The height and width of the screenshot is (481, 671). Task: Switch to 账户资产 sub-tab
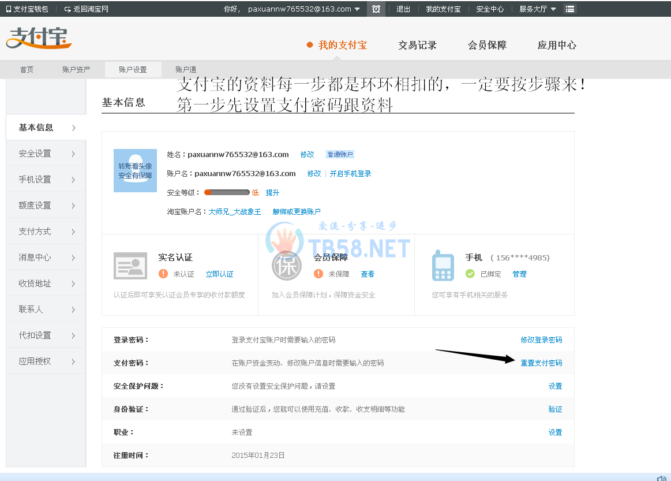(x=76, y=69)
